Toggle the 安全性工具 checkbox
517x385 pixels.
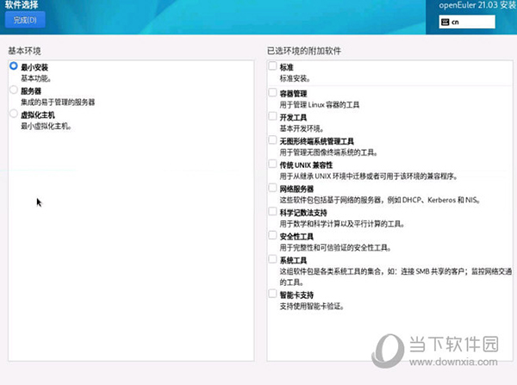click(272, 235)
